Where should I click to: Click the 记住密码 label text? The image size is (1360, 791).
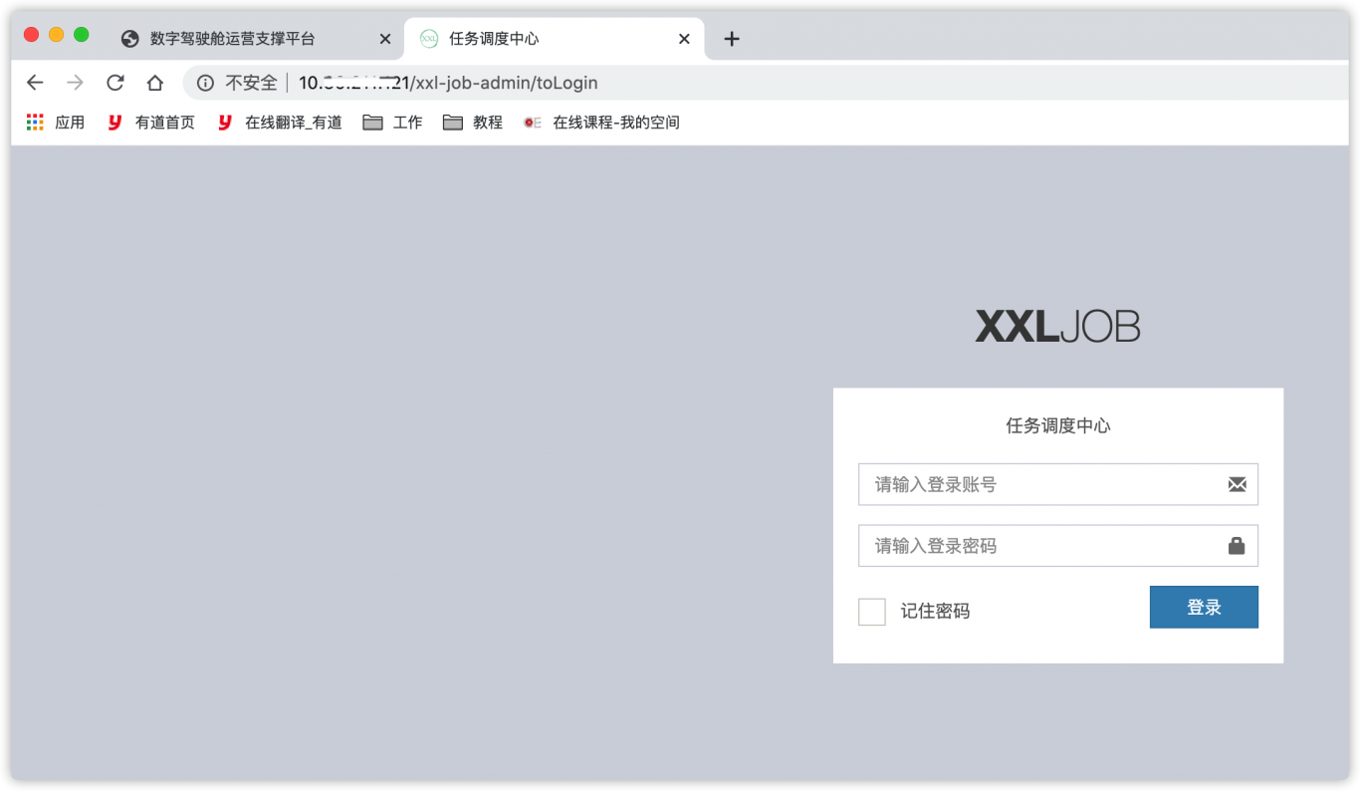point(935,612)
